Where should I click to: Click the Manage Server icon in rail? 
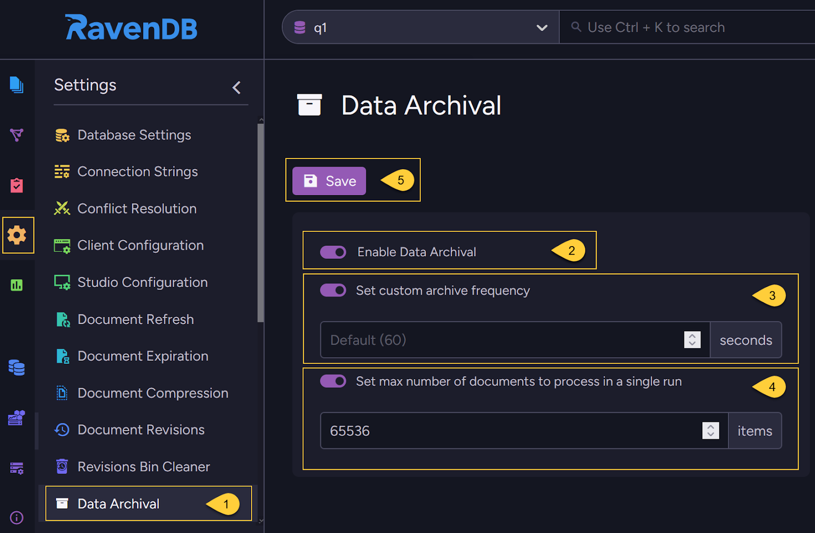(x=16, y=468)
